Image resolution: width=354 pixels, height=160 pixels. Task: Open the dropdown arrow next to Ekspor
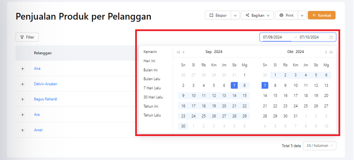click(x=235, y=15)
